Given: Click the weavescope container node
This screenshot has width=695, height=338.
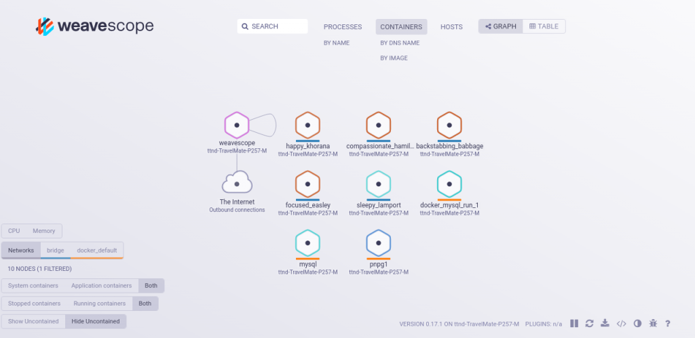Looking at the screenshot, I should pyautogui.click(x=236, y=125).
